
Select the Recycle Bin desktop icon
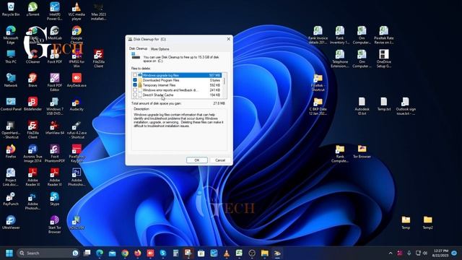(x=11, y=9)
